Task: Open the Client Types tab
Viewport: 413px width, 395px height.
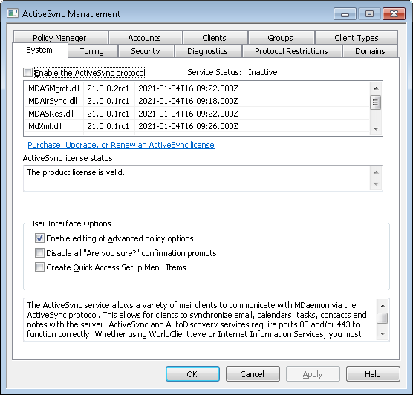Action: (x=357, y=38)
